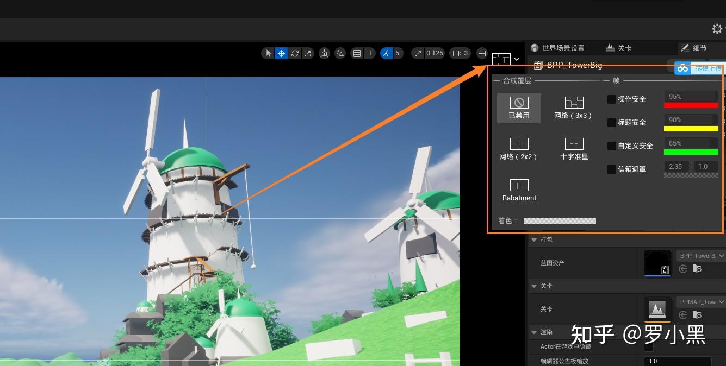Switch to the 关卡 tab
726x366 pixels.
point(619,48)
